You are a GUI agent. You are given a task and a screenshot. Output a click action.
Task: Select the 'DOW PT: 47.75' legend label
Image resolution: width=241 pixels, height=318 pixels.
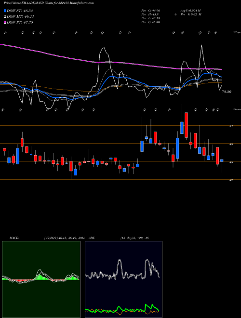(x=20, y=22)
